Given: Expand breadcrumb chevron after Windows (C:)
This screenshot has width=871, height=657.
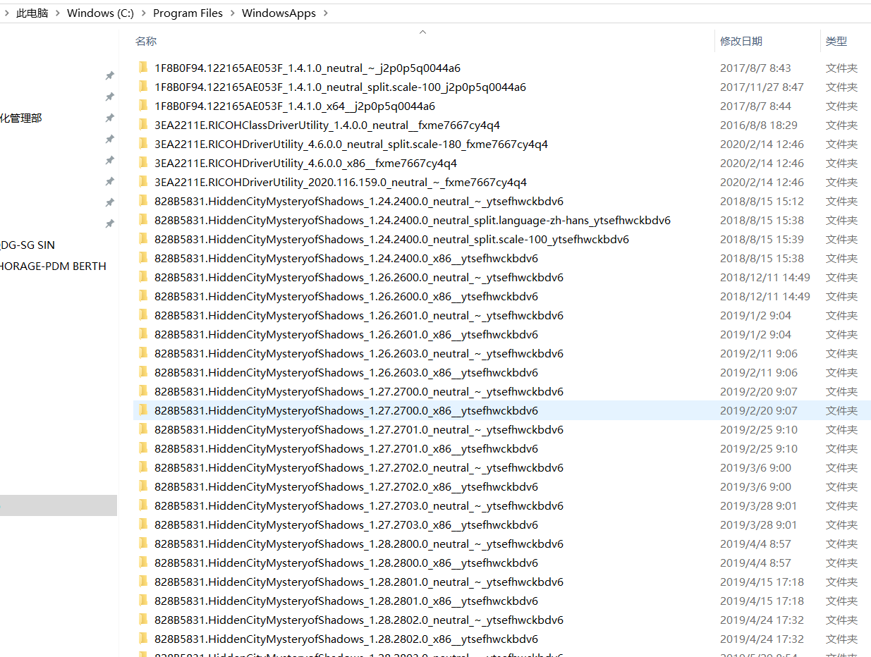Looking at the screenshot, I should click(x=143, y=13).
